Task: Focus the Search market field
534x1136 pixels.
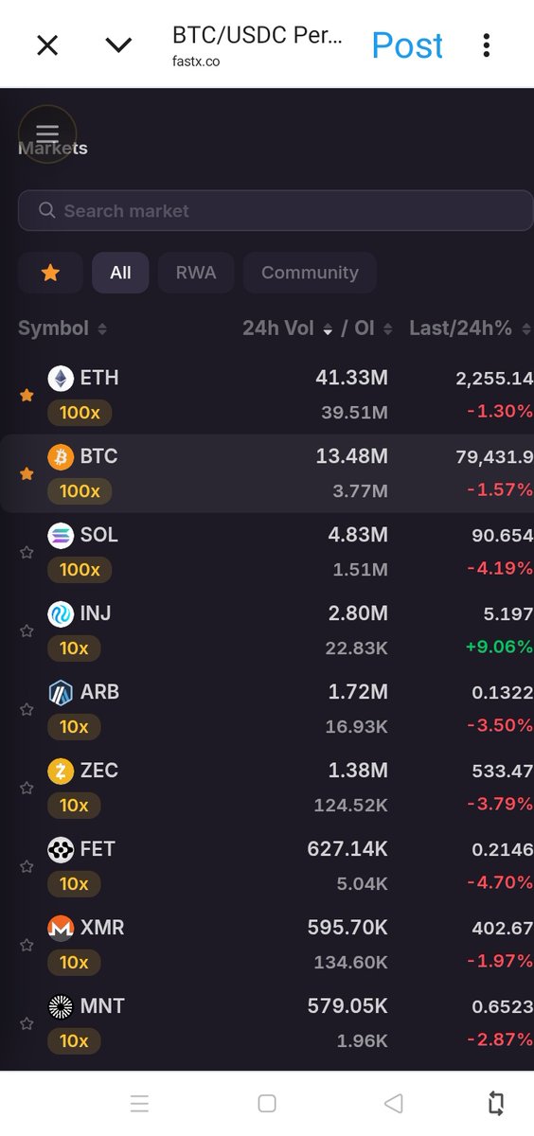Action: [276, 211]
